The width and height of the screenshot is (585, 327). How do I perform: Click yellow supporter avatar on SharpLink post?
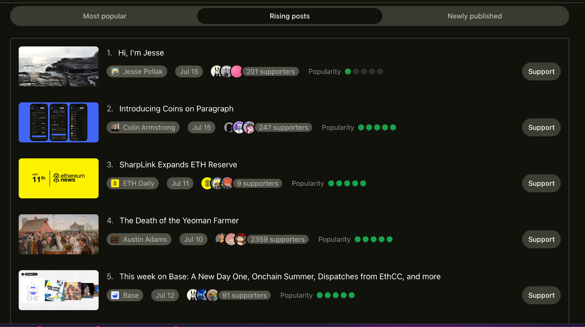[207, 183]
